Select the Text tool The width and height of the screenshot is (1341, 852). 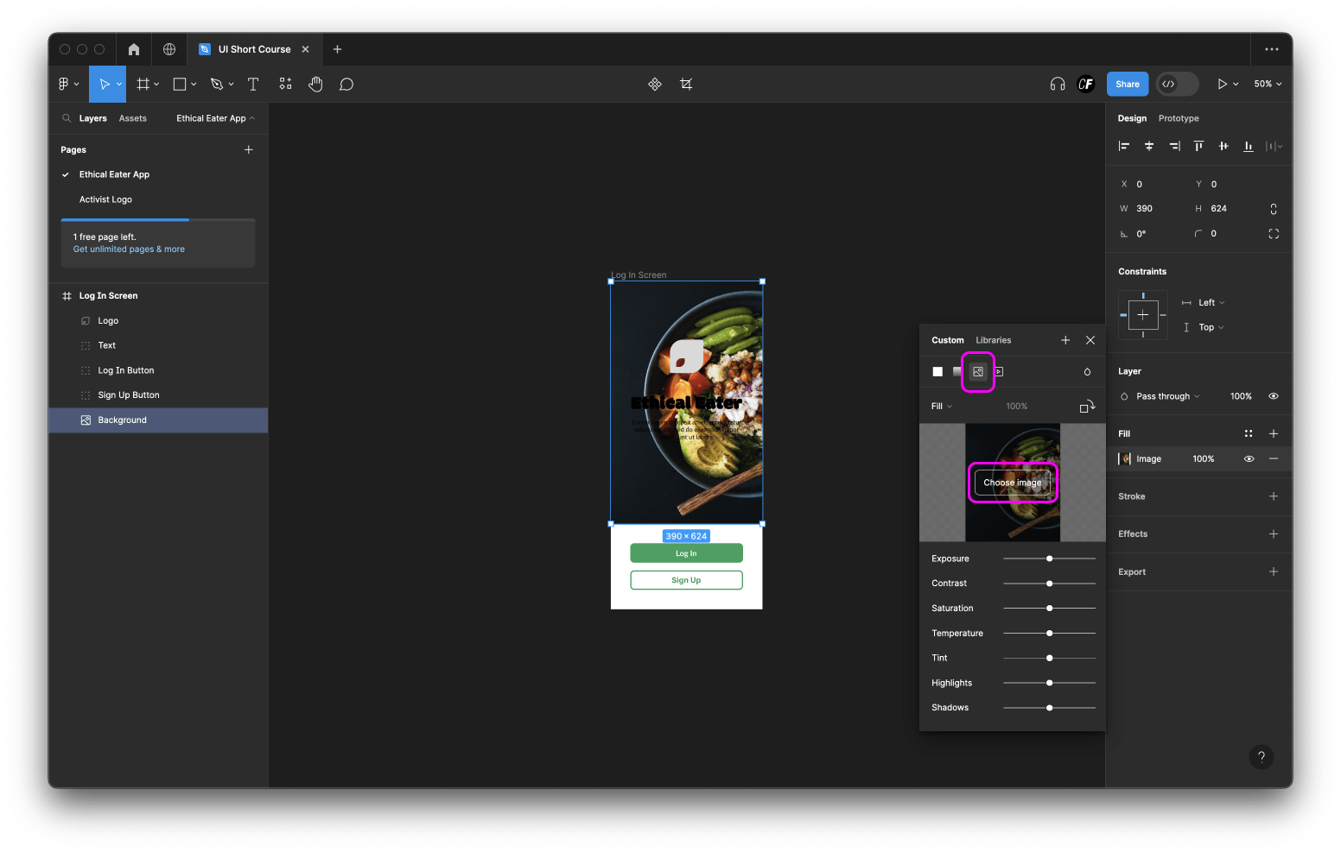click(253, 84)
